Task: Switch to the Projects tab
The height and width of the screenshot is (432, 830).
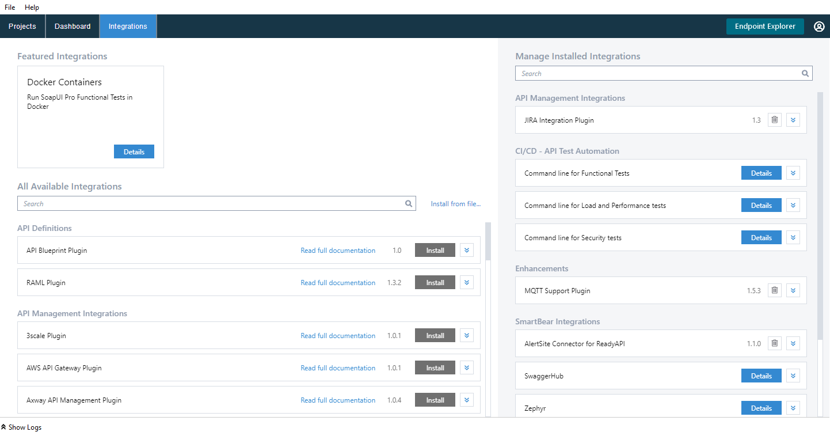Action: pos(22,26)
